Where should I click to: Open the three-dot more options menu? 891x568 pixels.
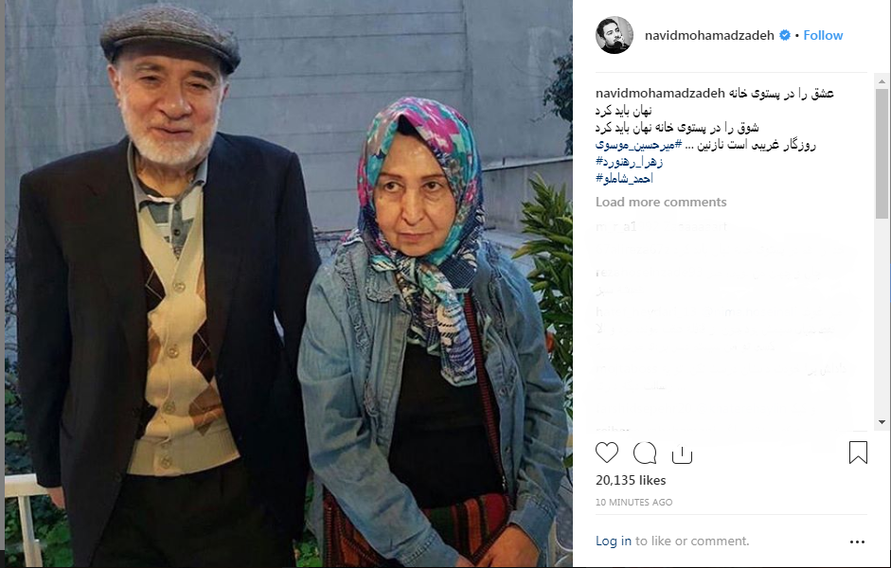tap(857, 541)
